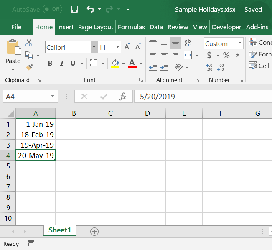Select the Format Painter brush icon

click(29, 67)
